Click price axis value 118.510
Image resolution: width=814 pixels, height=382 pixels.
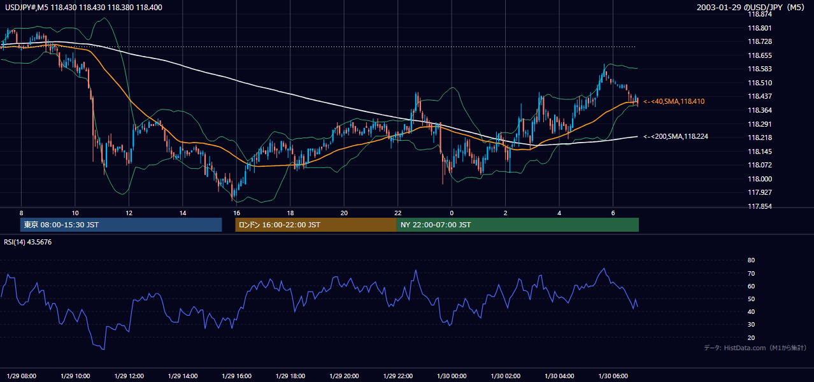pyautogui.click(x=760, y=83)
